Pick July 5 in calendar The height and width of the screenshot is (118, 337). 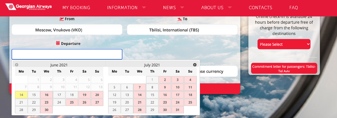[x=114, y=87]
